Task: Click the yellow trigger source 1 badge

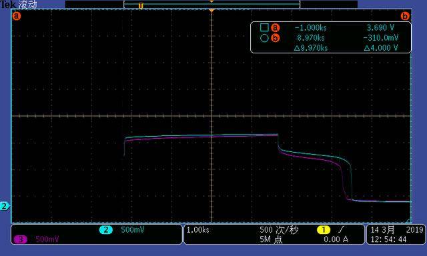Action: point(323,230)
